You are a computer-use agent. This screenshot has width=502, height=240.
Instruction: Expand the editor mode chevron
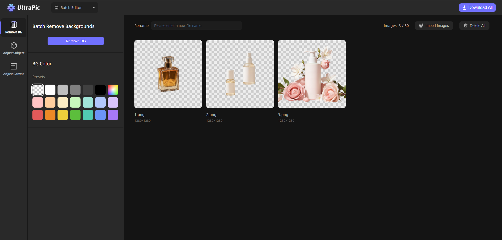coord(94,8)
